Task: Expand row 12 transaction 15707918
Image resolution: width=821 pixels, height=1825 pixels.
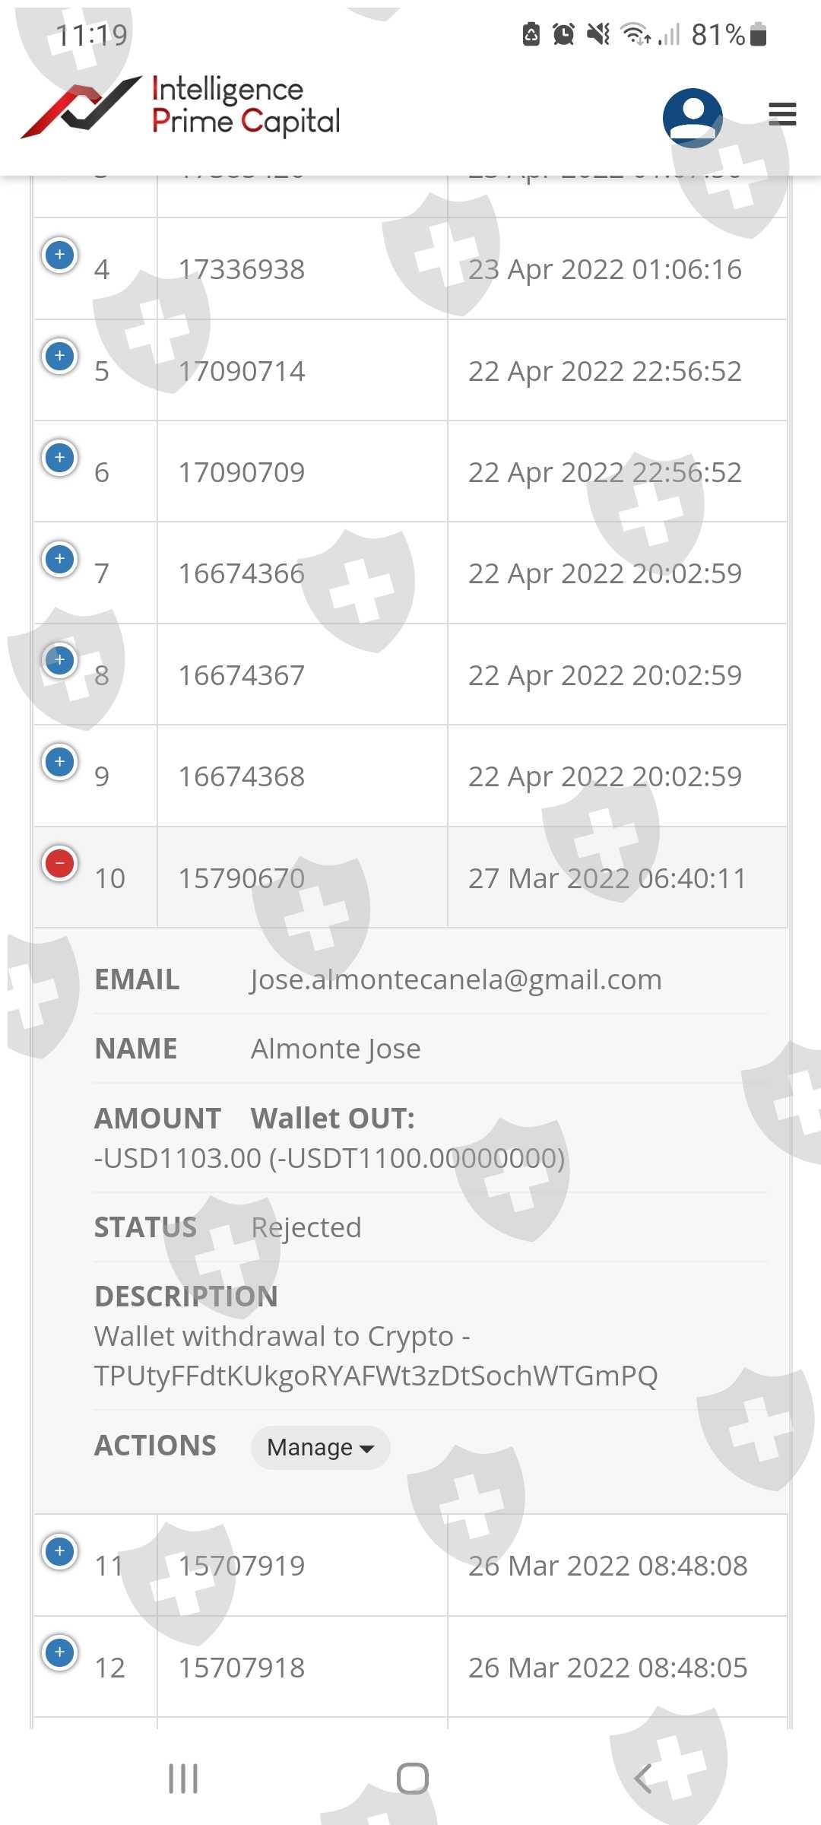Action: [x=60, y=1652]
